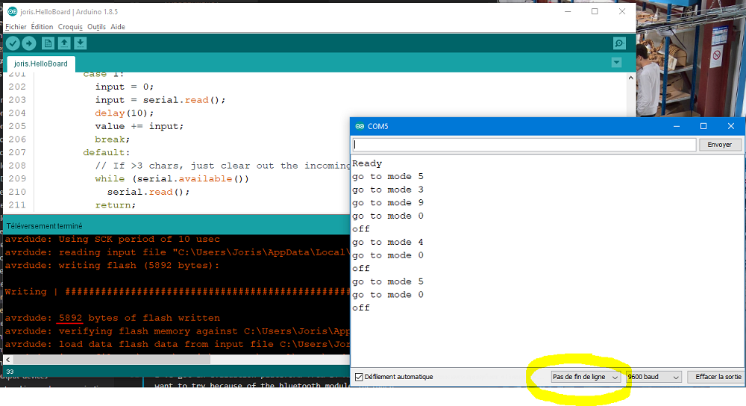
Task: Open the tab menu dropdown arrow
Action: coord(617,63)
